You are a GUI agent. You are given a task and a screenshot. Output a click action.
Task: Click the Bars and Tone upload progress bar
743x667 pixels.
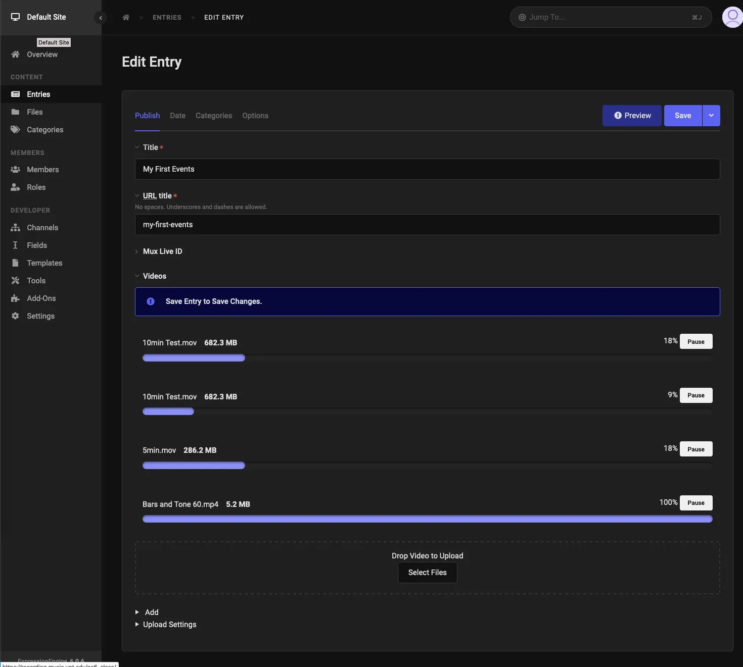(428, 519)
